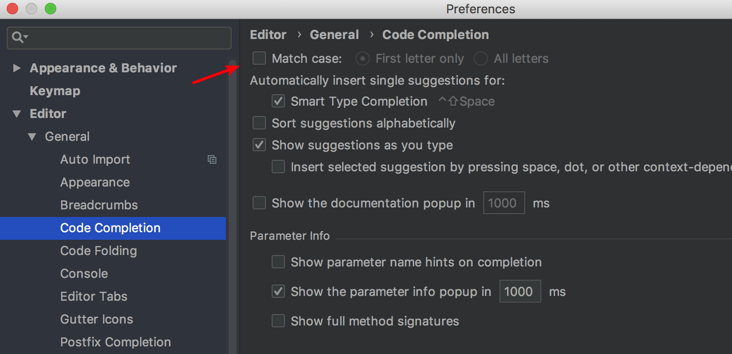
Task: Enable the Match case checkbox
Action: pyautogui.click(x=259, y=59)
